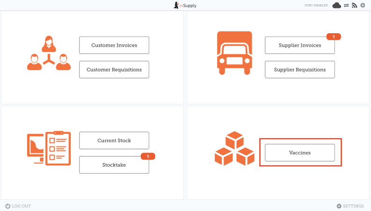Click the orange delivery truck icon
Viewport: 371px width, 211px height.
(234, 52)
